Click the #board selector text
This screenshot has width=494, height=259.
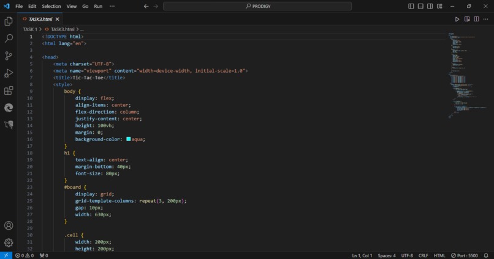(72, 187)
